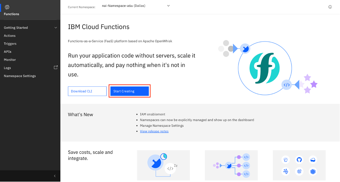
Task: Expand the Getting Started section
Action: pyautogui.click(x=30, y=28)
